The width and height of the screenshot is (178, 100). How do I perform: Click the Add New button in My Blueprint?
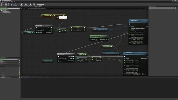coord(2,59)
